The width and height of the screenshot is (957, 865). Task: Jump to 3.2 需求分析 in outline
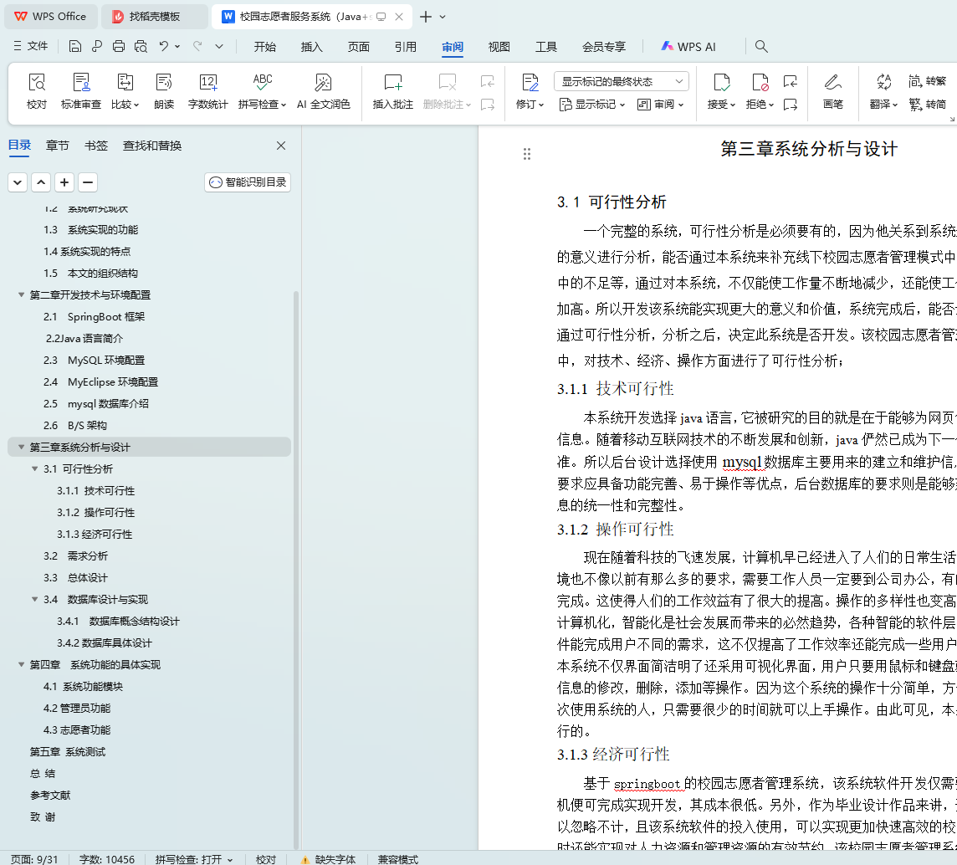(75, 555)
